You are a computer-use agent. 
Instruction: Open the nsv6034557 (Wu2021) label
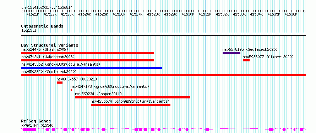(x=77, y=79)
